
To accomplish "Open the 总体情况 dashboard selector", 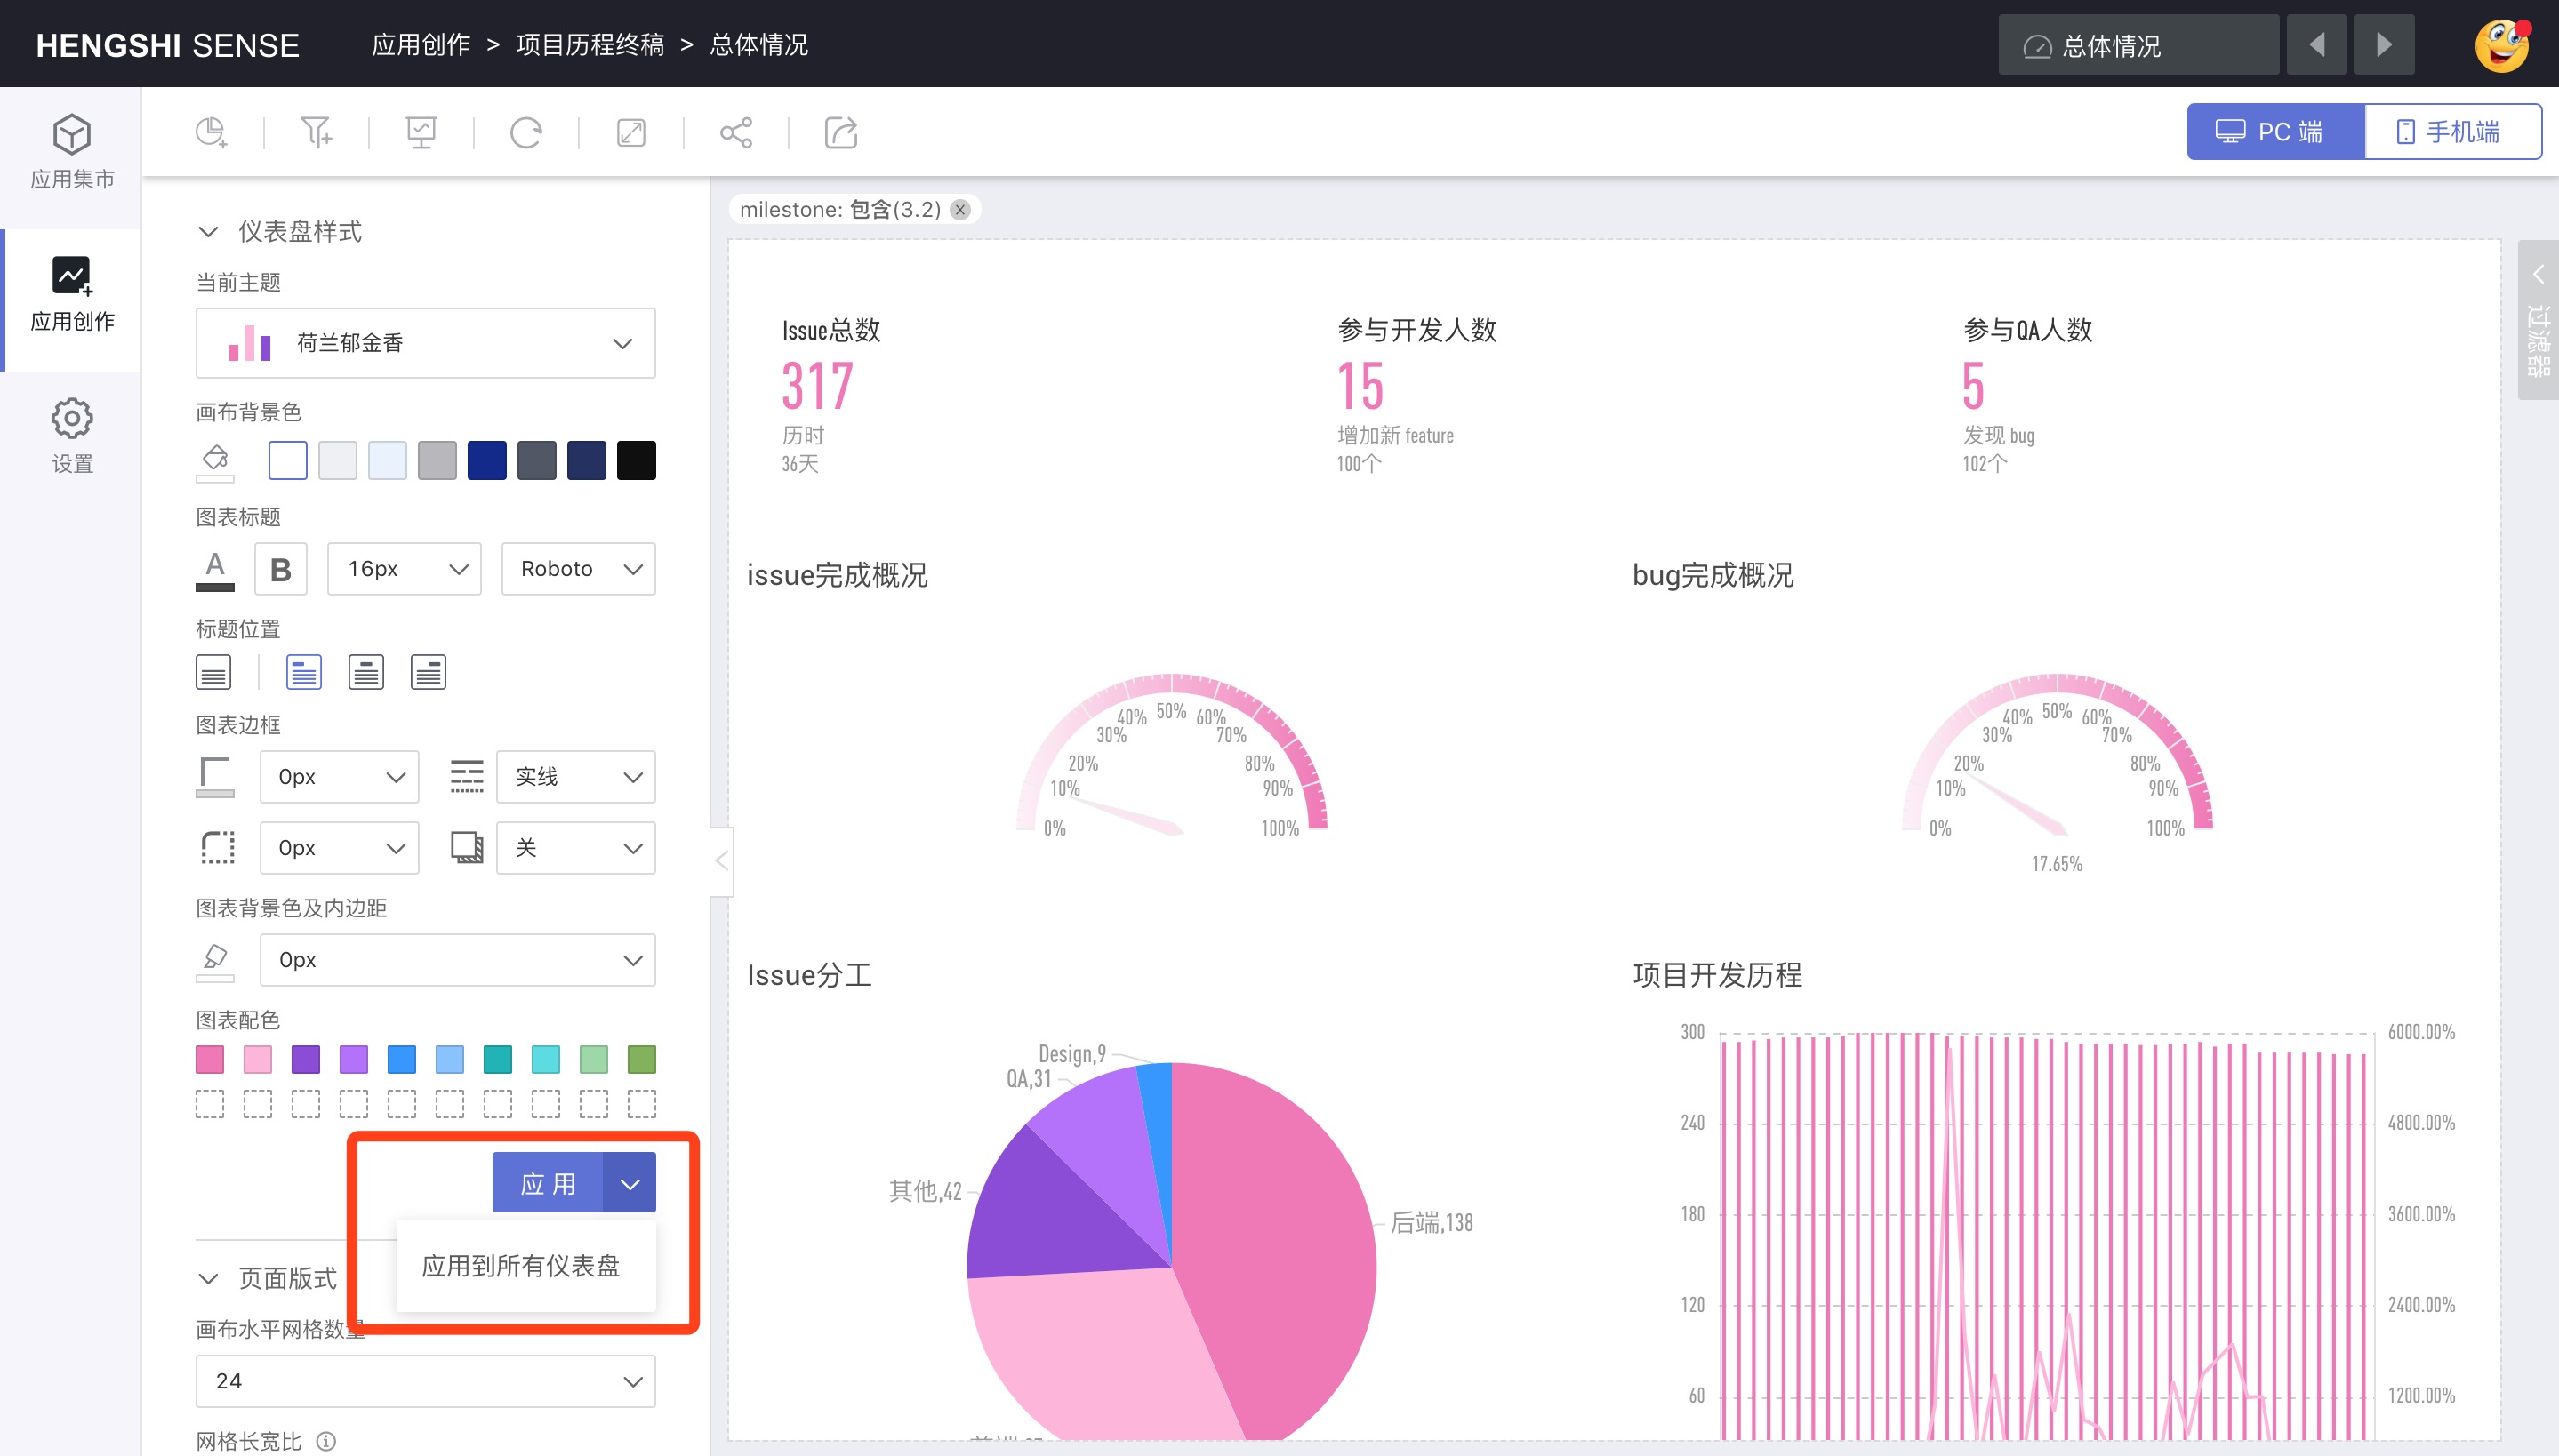I will [2138, 45].
